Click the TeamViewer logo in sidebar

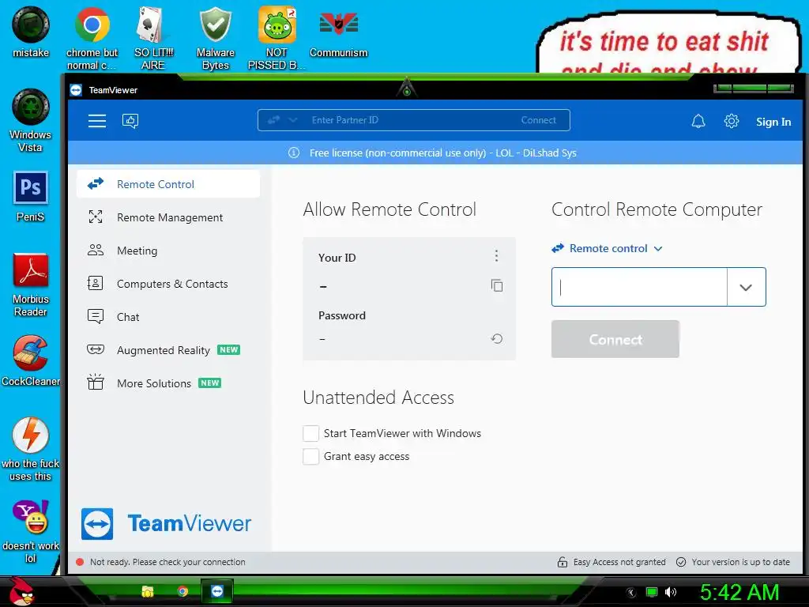[x=166, y=524]
